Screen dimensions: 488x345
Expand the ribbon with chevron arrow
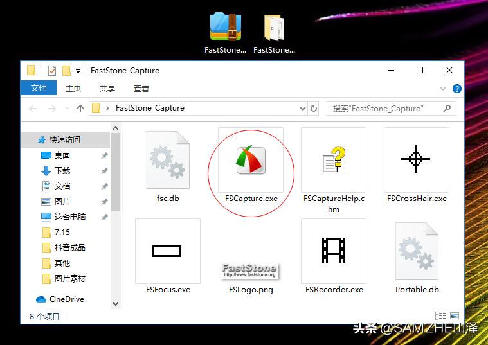pyautogui.click(x=443, y=89)
